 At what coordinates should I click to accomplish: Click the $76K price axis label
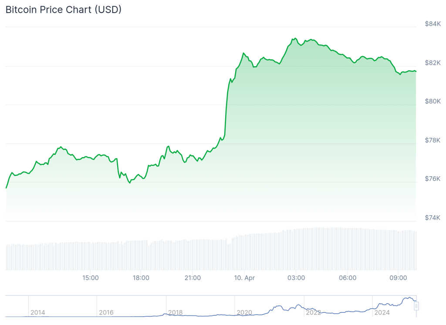pos(432,179)
